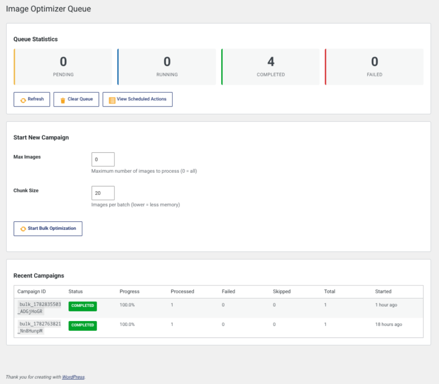Click the Total column header
Screen dimensions: 439x384
[x=330, y=291]
